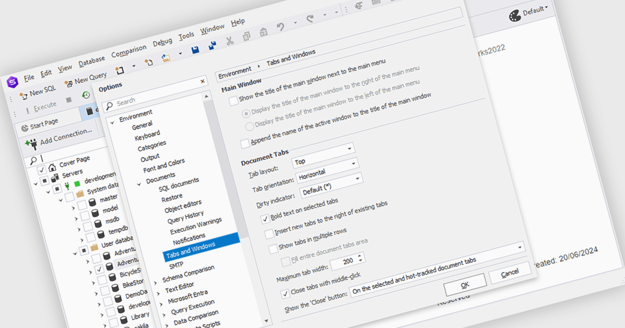Open the Default skin dropdown
Screen dimensions: 625x328
point(535,10)
